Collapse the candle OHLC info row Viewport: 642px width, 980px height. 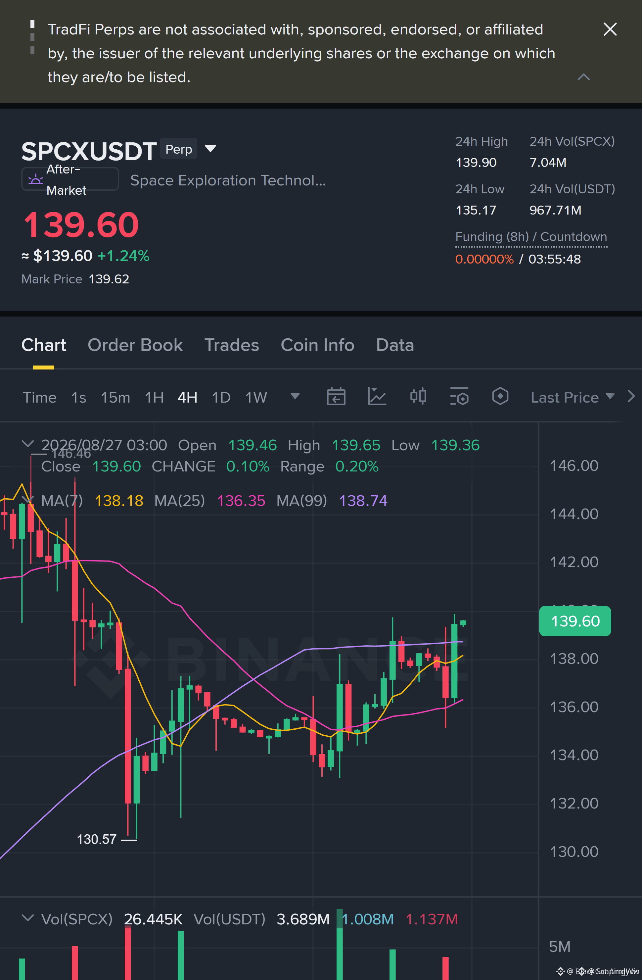click(27, 444)
